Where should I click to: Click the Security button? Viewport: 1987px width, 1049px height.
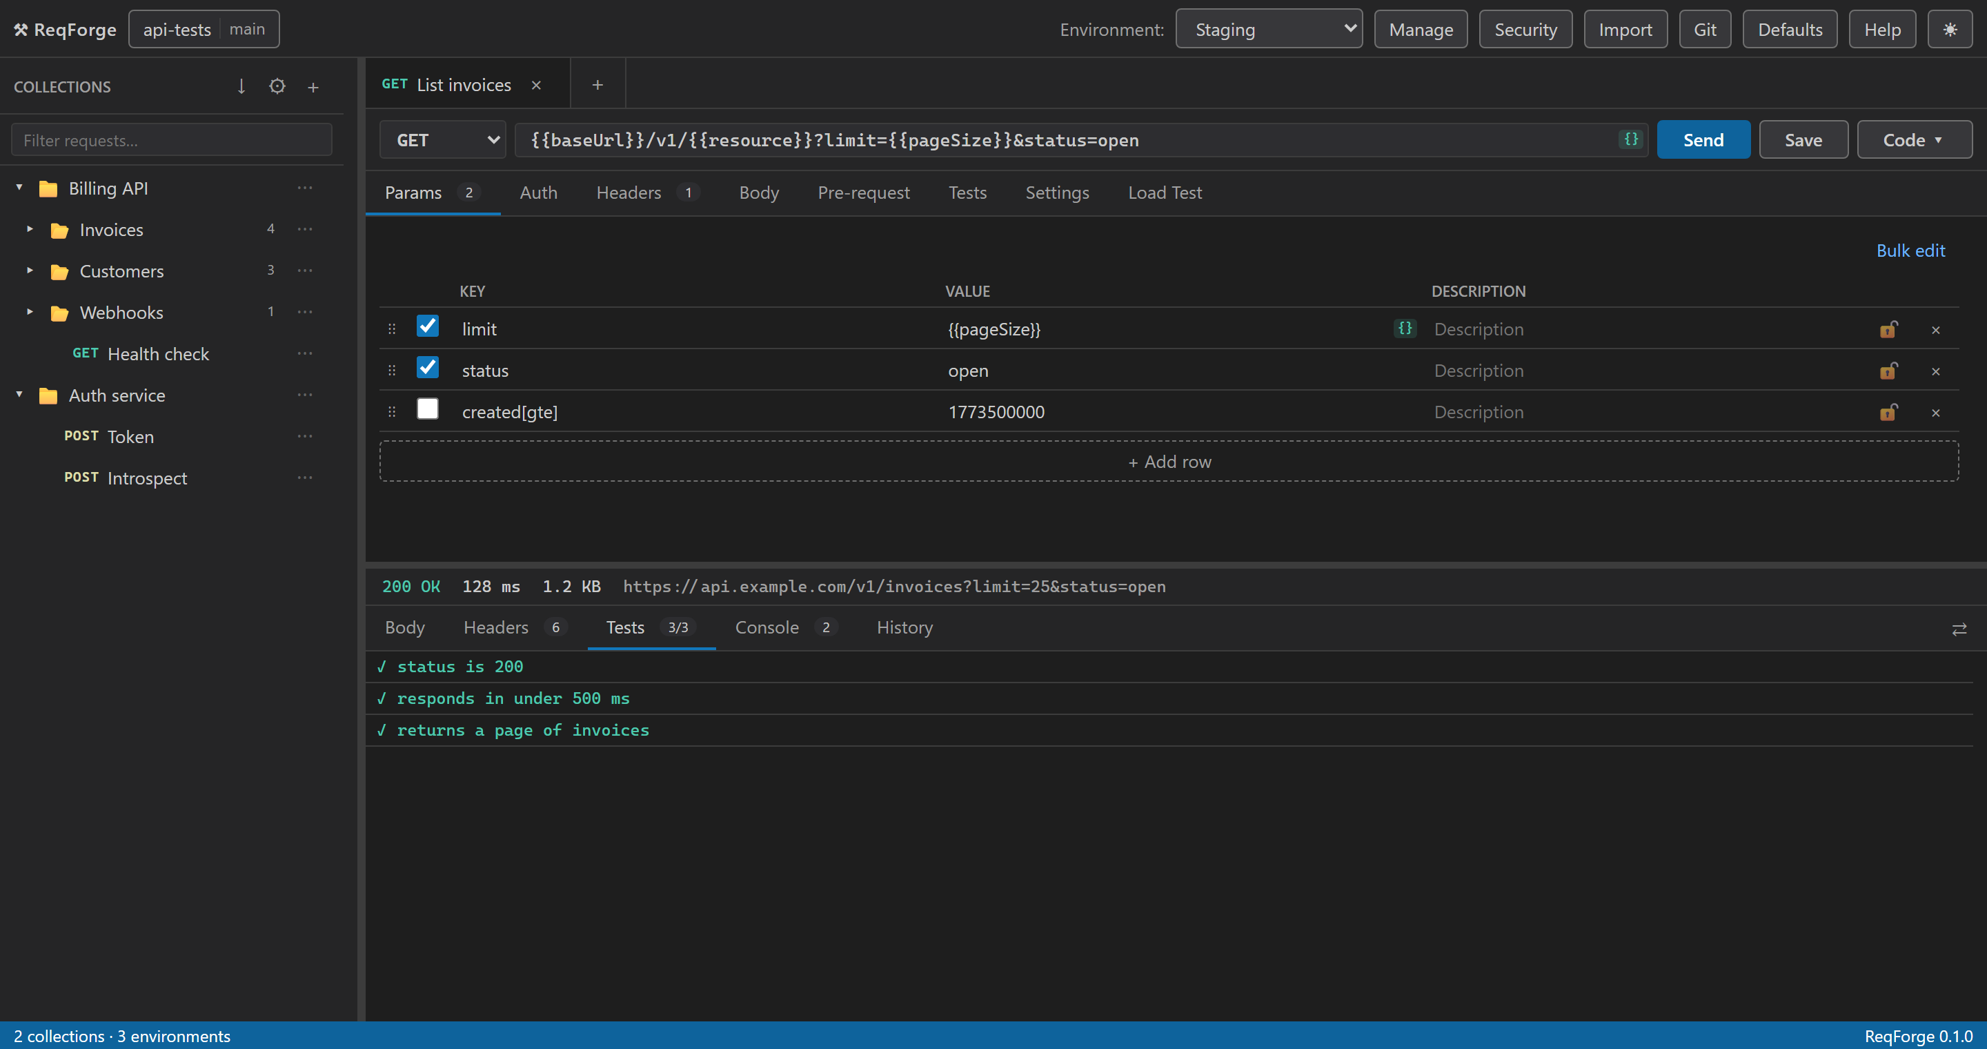coord(1525,29)
